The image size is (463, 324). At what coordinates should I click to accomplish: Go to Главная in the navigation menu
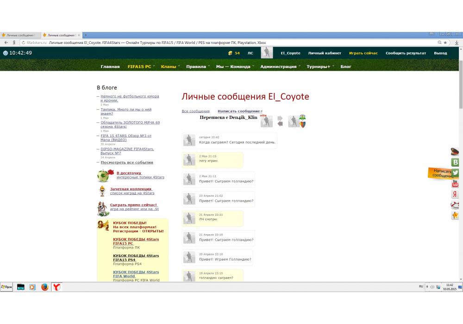tap(110, 67)
